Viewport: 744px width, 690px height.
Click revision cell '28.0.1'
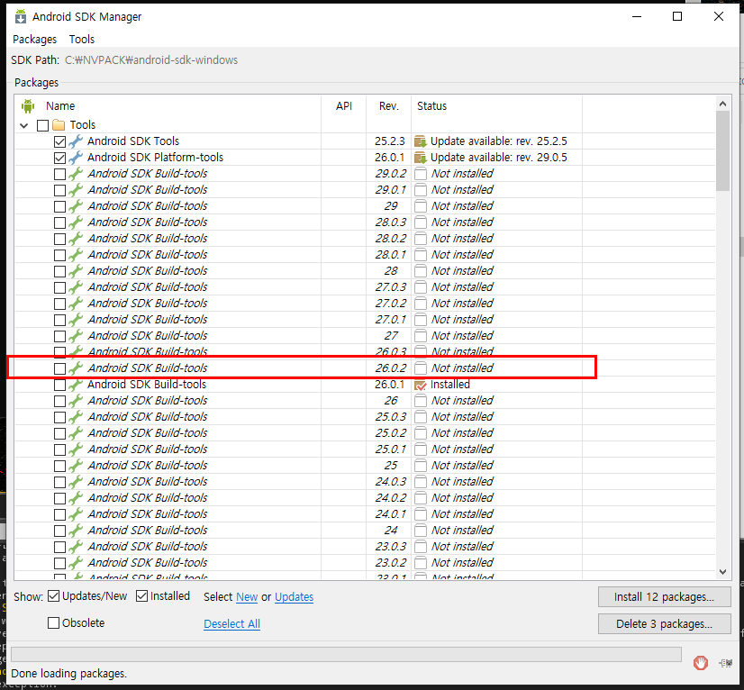click(x=391, y=255)
